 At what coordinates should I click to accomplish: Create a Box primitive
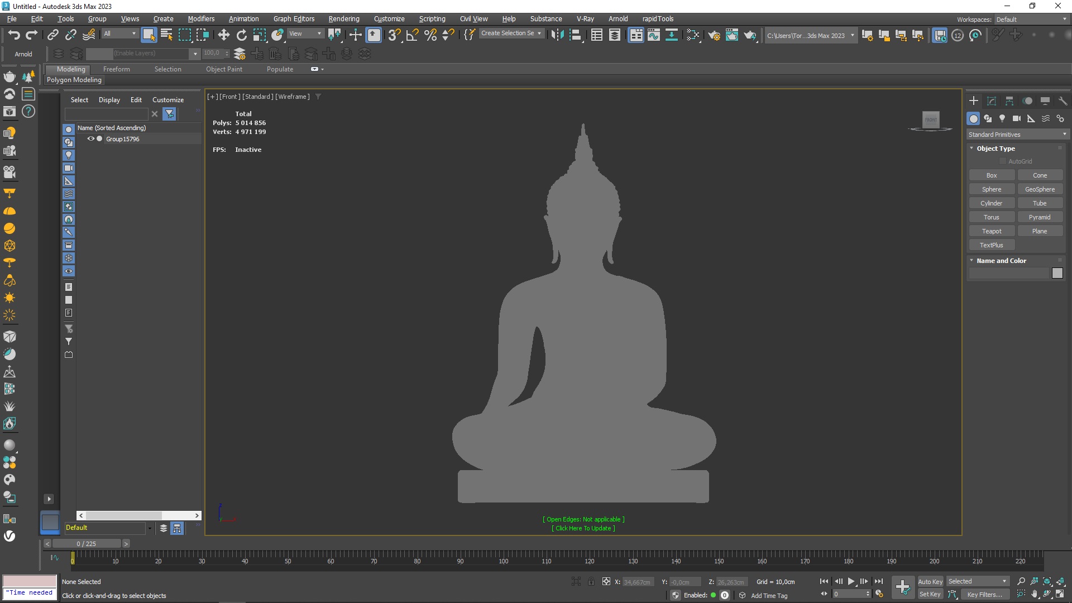992,175
